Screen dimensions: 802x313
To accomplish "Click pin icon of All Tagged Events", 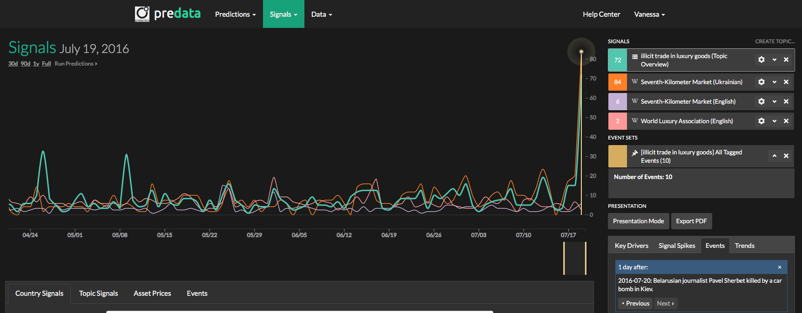I will pos(635,153).
